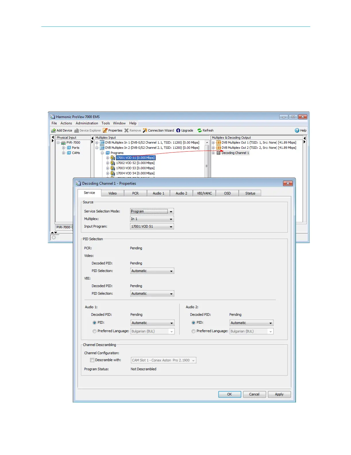This screenshot has width=351, height=455.
Task: Expand the Decoding Channel 1 node
Action: [x=213, y=153]
